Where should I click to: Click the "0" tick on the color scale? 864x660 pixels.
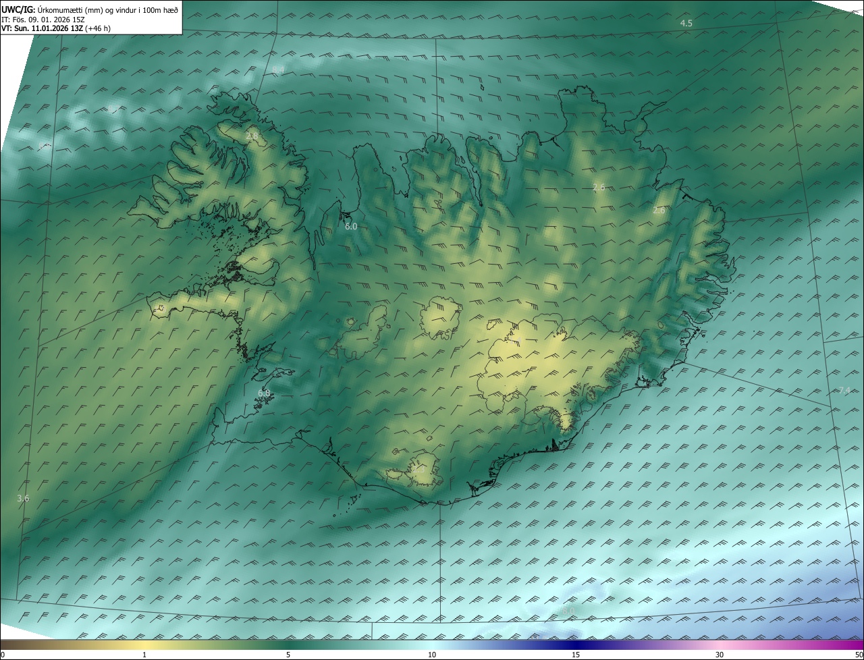[x=3, y=655]
